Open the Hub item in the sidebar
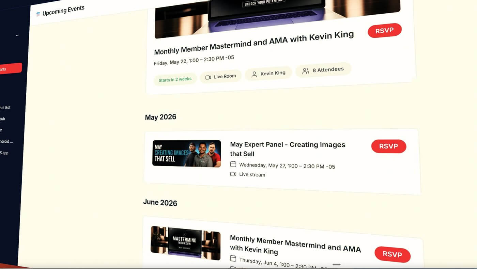 pos(2,119)
